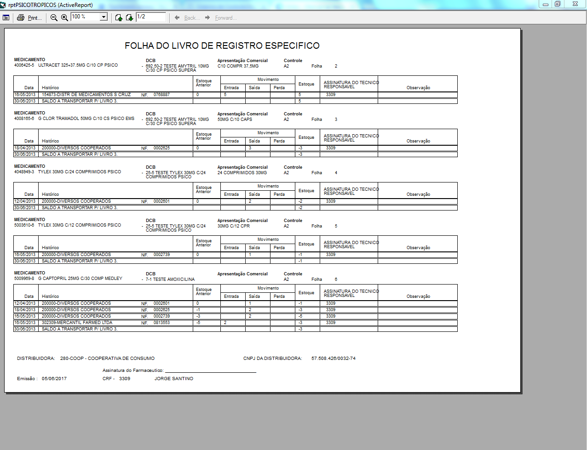This screenshot has height=450, width=587.
Task: Click presentation text C10 COMPR 37,5MG
Action: (238, 66)
